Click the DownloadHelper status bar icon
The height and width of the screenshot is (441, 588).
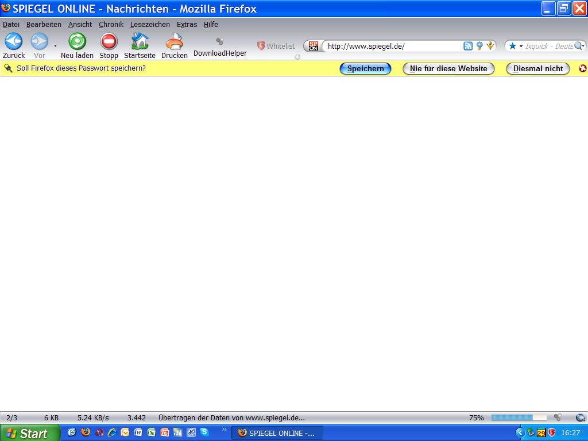pyautogui.click(x=558, y=417)
